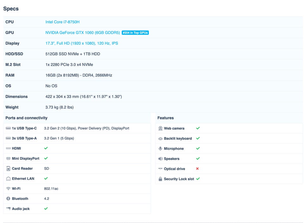
Task: Click the Optical drive label
Action: point(174,169)
